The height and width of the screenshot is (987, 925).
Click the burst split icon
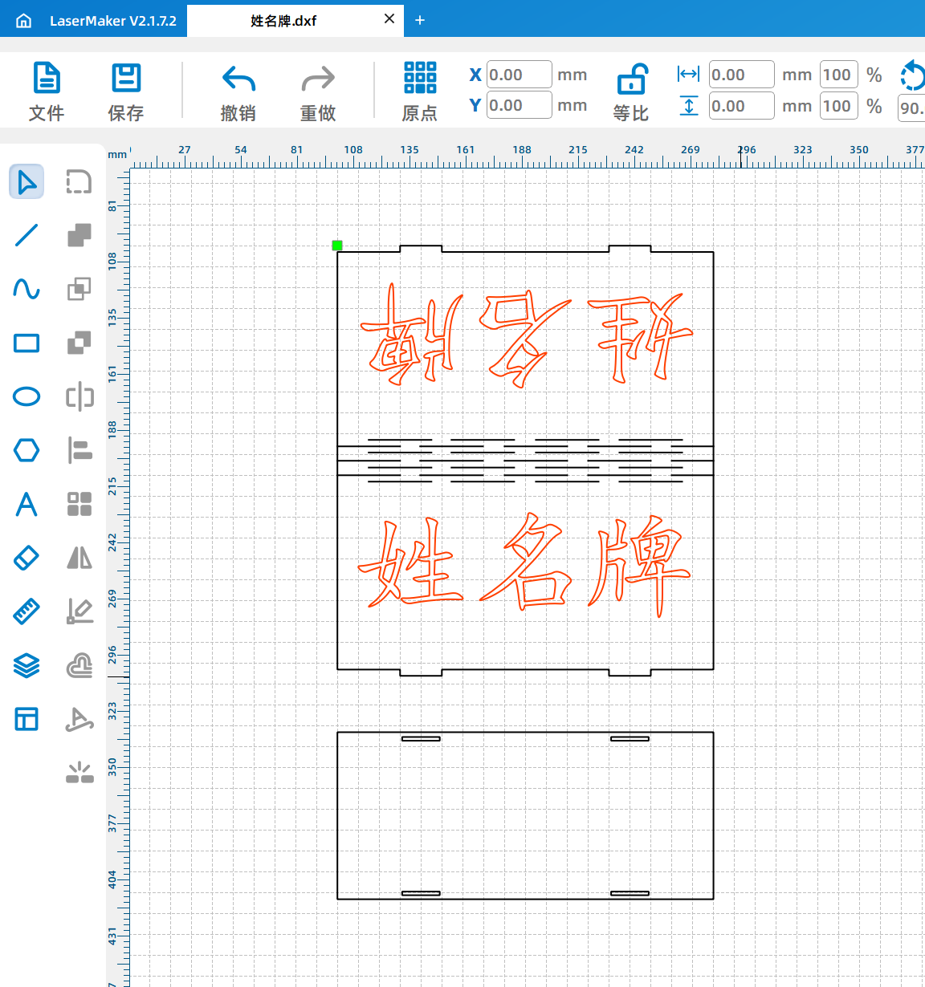click(x=79, y=773)
